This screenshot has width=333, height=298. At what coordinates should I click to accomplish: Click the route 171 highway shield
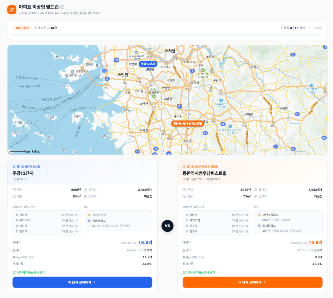click(179, 106)
